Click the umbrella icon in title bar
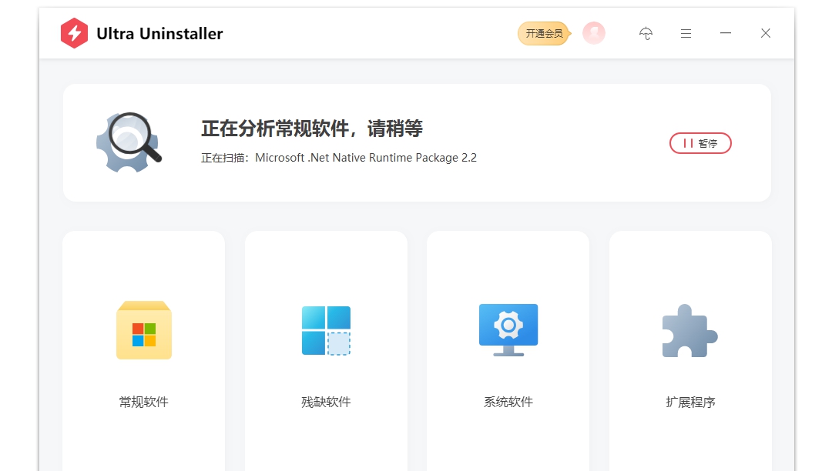The image size is (832, 471). coord(646,33)
